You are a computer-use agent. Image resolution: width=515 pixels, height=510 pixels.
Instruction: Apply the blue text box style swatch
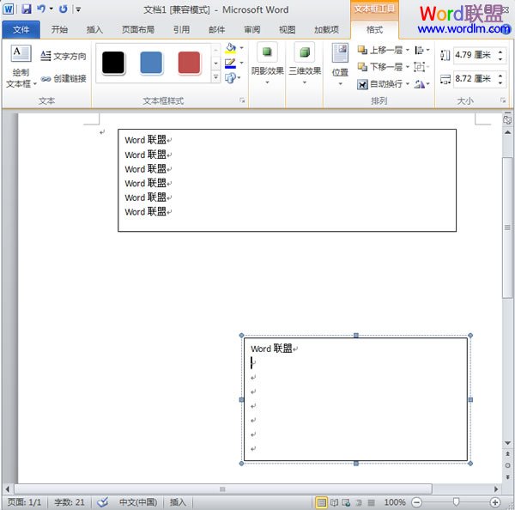tap(151, 63)
